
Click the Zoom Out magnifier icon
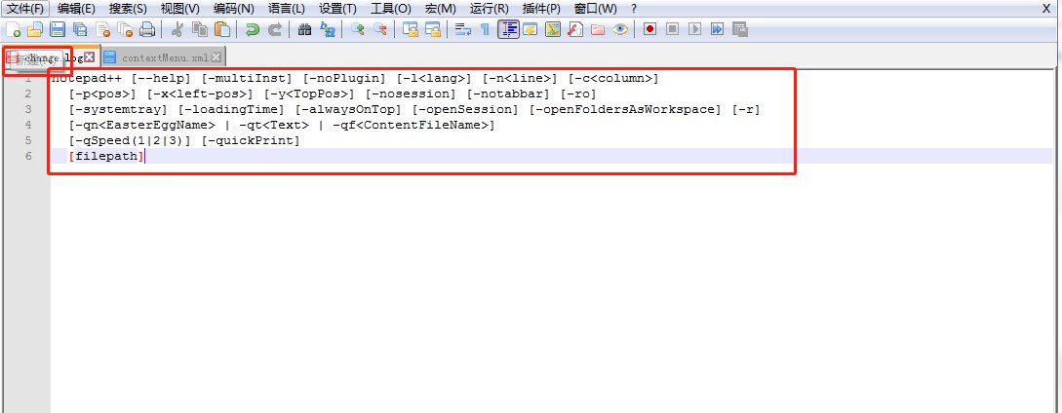point(380,29)
